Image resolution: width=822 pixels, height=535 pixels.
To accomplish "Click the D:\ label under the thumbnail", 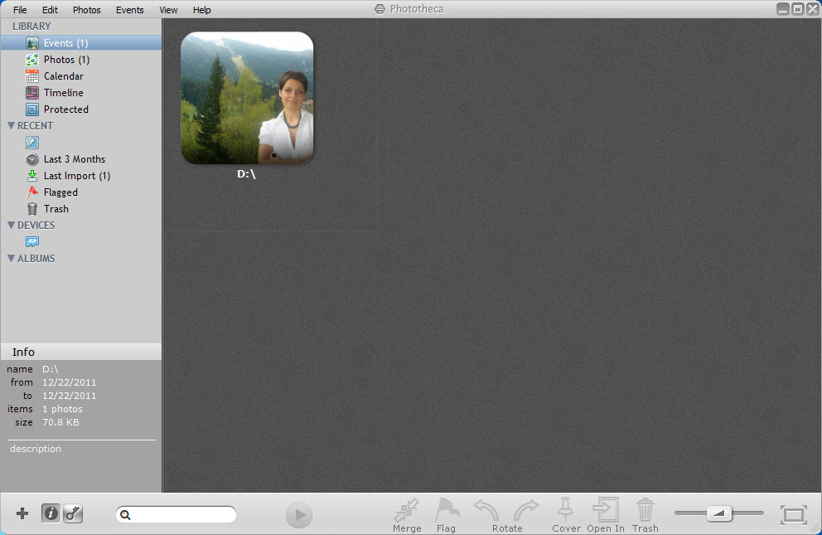I will [x=246, y=174].
